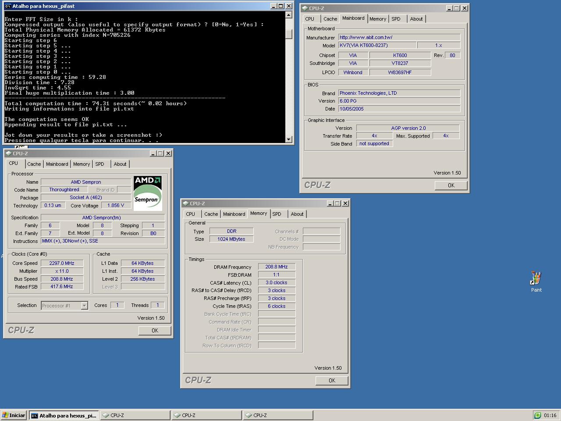Switch to CPU tab in Mainboard window

coord(310,19)
